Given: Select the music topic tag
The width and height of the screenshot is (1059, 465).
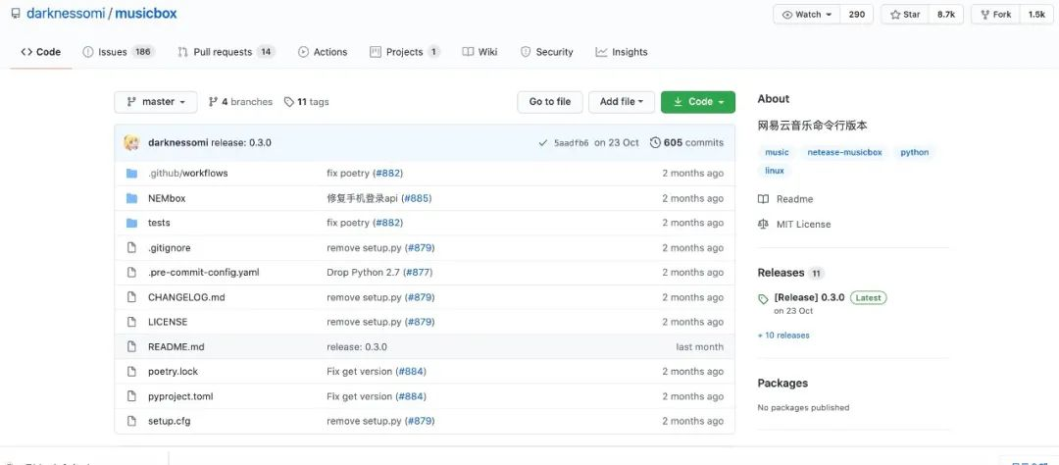Looking at the screenshot, I should (x=777, y=152).
